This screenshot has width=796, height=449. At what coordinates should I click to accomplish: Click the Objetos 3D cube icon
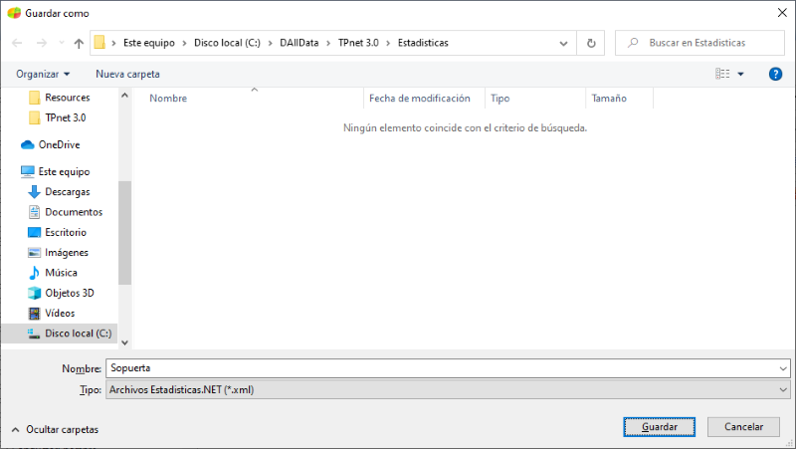(x=34, y=293)
